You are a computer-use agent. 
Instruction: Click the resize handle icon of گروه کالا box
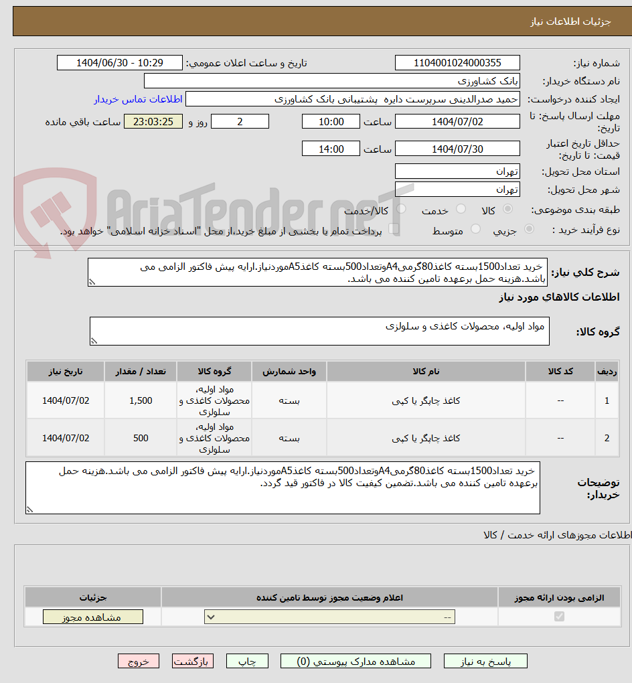pos(94,339)
